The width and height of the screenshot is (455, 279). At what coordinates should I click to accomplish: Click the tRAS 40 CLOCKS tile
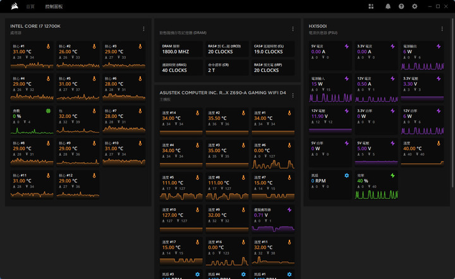(181, 68)
